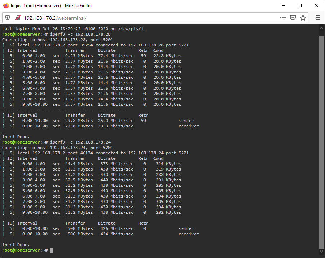
Task: Save page to Pocket icon
Action: [x=293, y=18]
